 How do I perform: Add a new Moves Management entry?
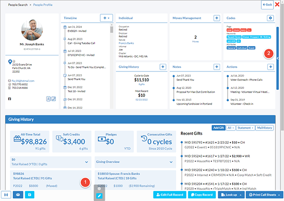coord(217,18)
